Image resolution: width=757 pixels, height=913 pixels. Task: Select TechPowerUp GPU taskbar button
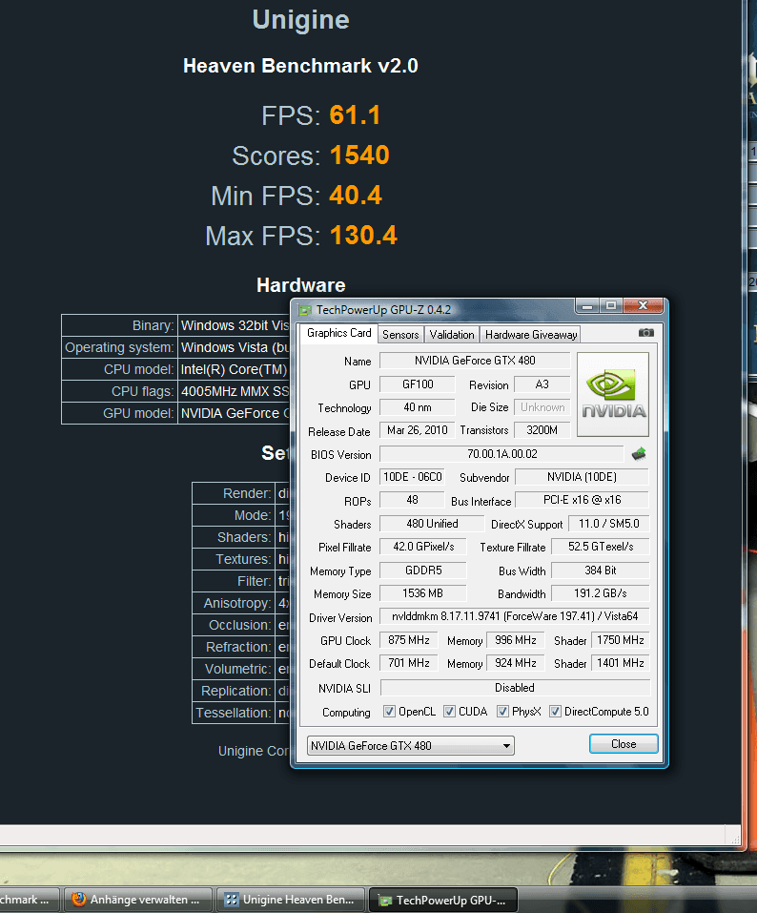click(444, 901)
